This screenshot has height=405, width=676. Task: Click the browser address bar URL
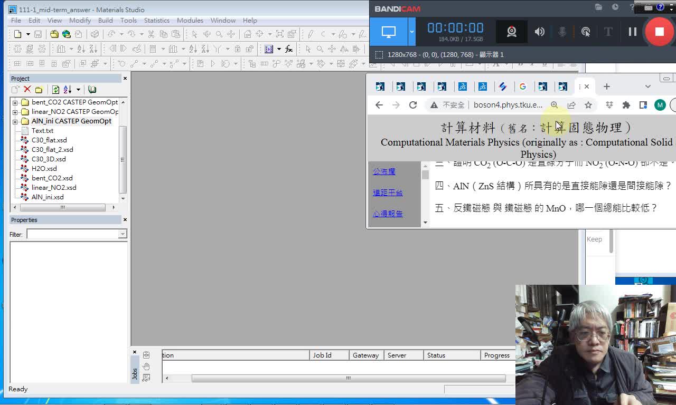(x=508, y=105)
